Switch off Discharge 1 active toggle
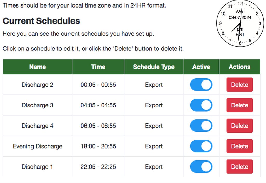The image size is (266, 183). 201,167
